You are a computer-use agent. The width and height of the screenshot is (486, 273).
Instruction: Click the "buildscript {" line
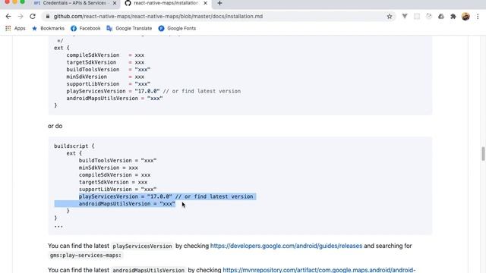pyautogui.click(x=74, y=146)
